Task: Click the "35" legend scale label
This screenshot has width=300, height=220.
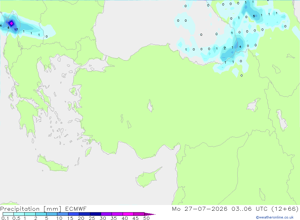Action: click(114, 218)
